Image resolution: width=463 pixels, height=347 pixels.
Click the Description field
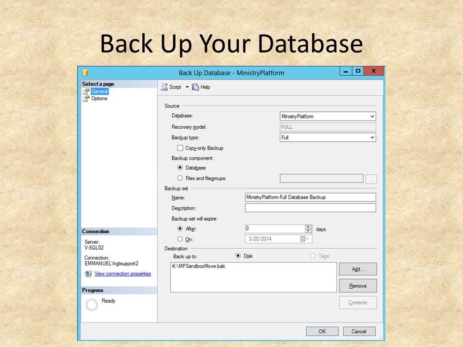pyautogui.click(x=310, y=208)
